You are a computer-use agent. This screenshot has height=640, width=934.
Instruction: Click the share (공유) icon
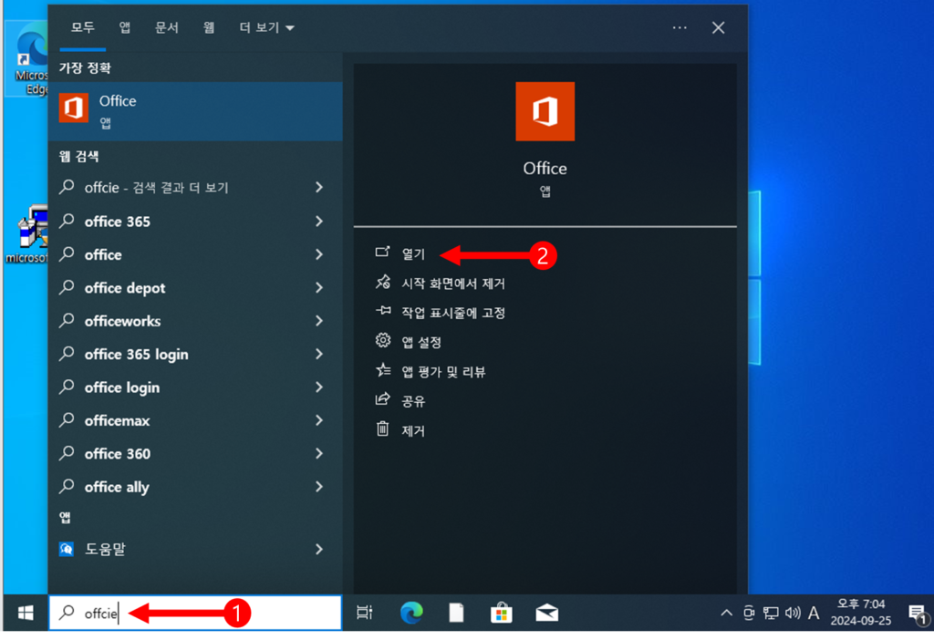(x=382, y=399)
